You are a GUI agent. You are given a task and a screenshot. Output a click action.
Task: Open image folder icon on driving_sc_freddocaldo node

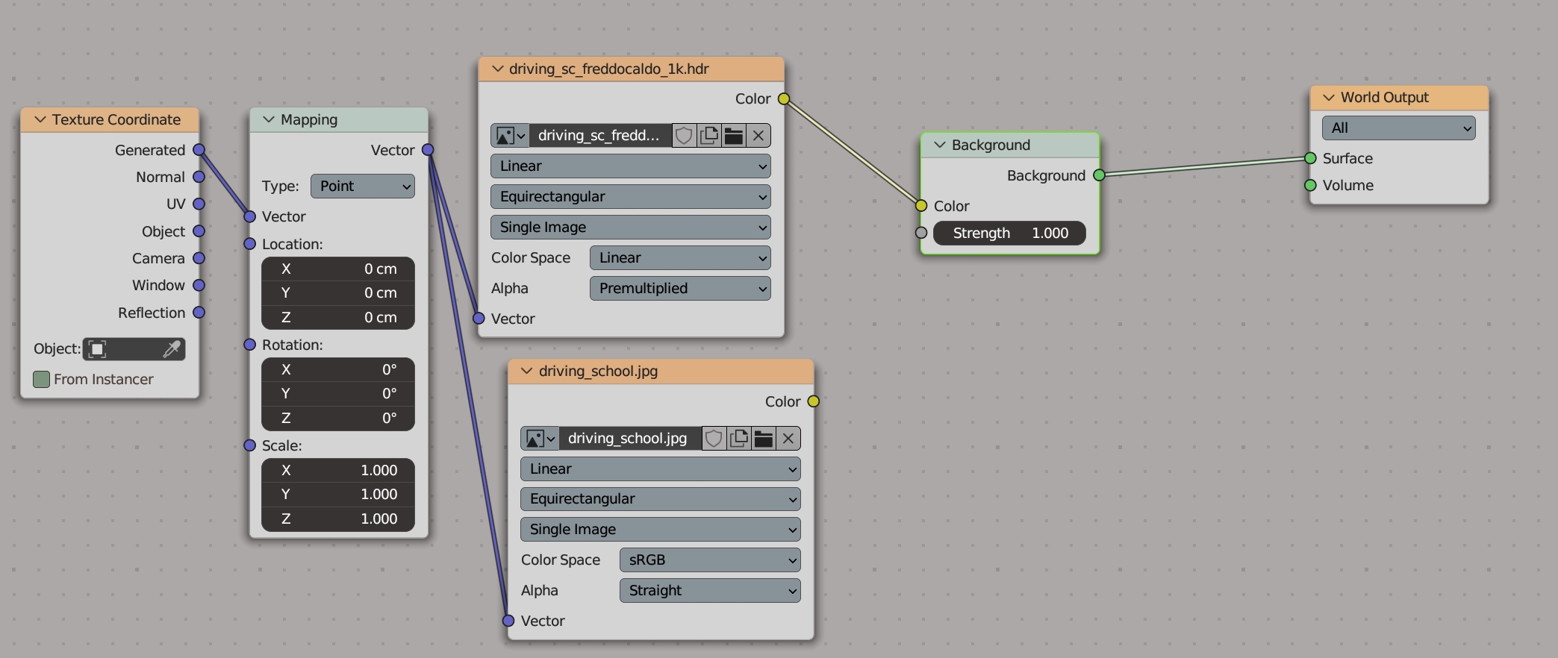click(734, 136)
